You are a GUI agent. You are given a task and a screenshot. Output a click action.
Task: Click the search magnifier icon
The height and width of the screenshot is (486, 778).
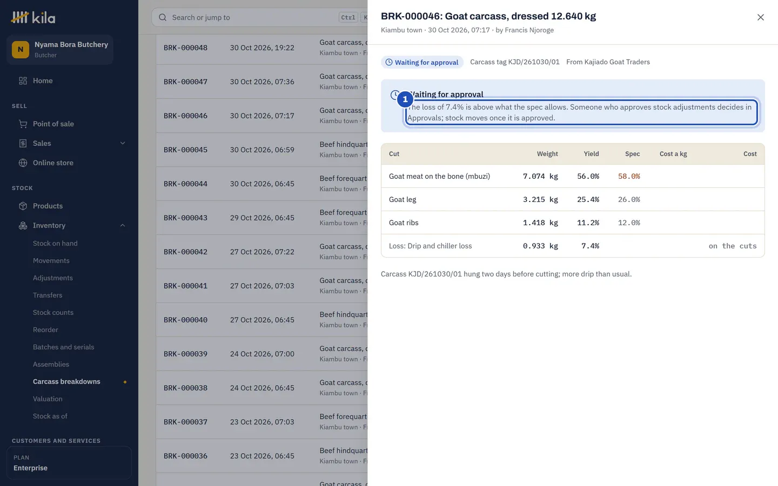[x=163, y=17]
